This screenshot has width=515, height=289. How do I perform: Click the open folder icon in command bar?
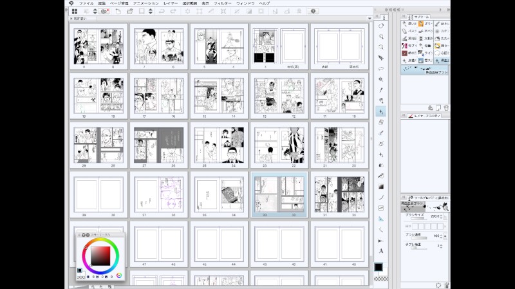point(130,11)
